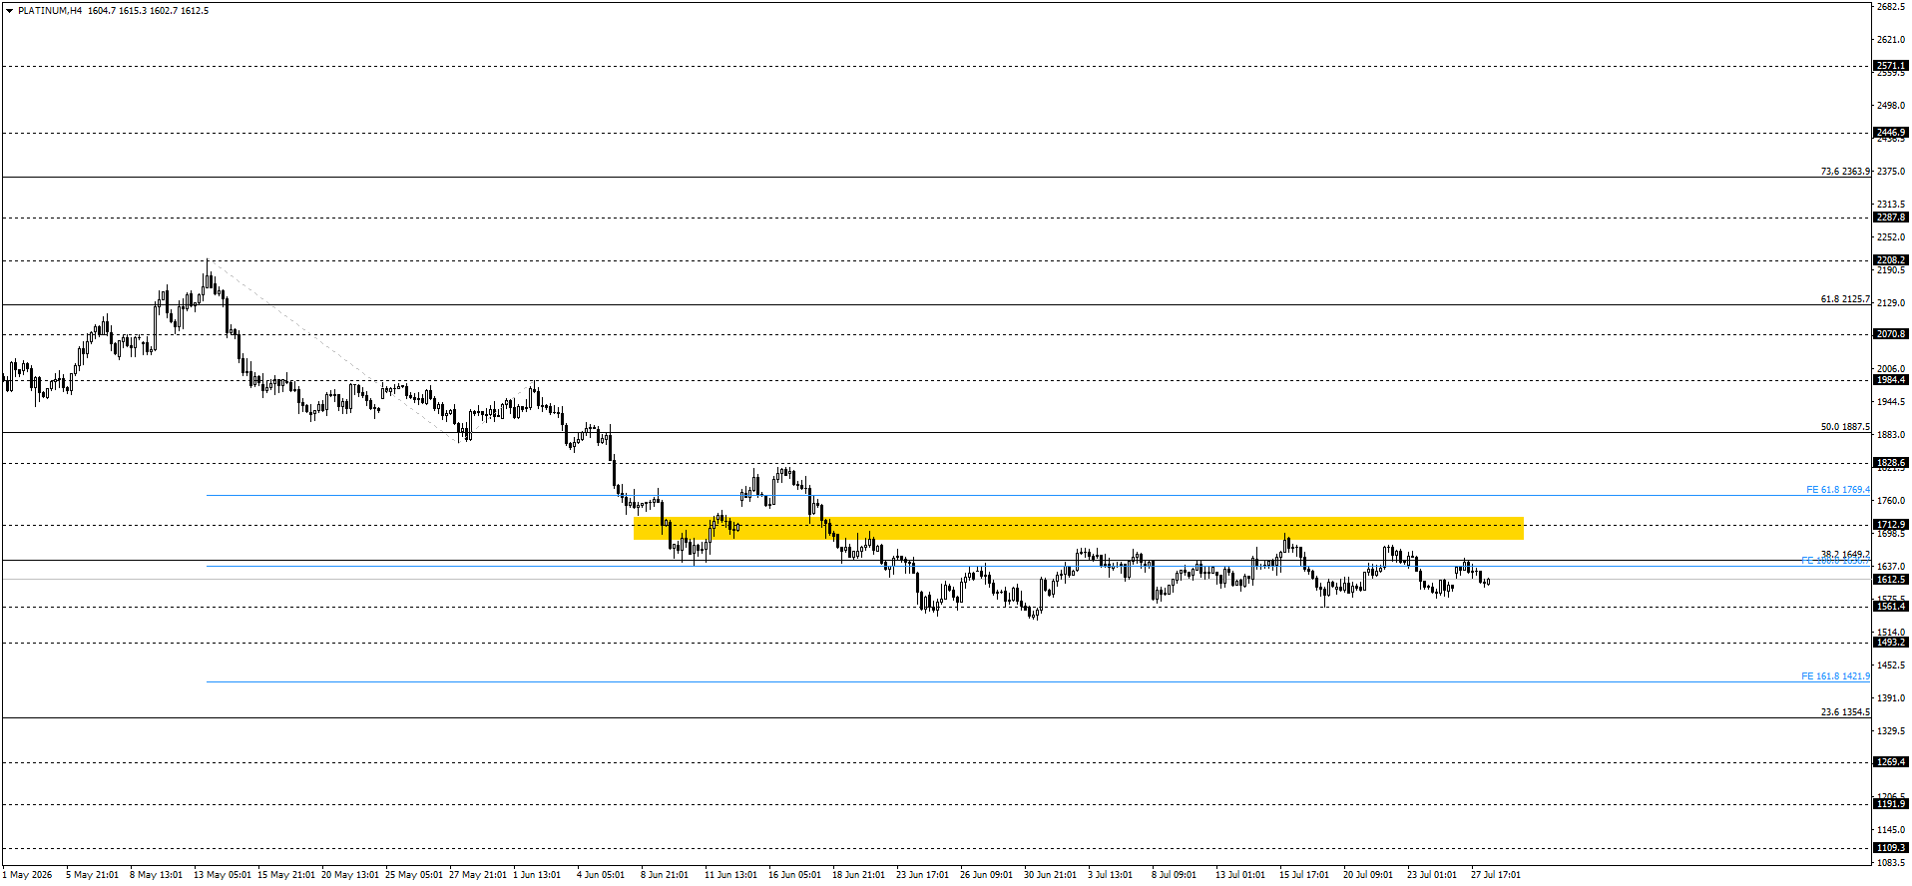The height and width of the screenshot is (886, 1912).
Task: Select the blue FE 61.8 1769.4 label
Action: coord(1838,490)
